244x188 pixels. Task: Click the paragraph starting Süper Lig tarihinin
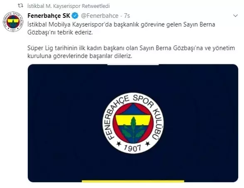tap(131, 52)
